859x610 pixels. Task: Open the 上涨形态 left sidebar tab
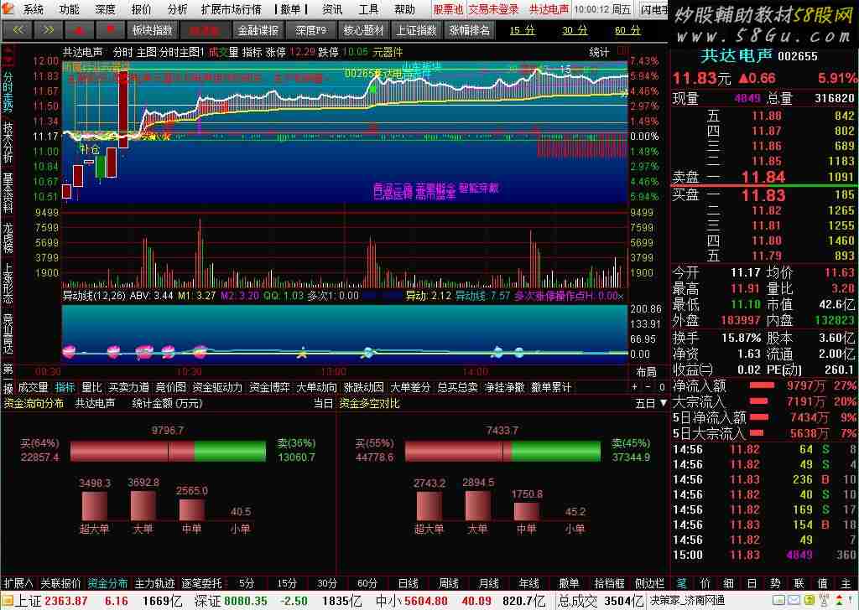click(8, 284)
